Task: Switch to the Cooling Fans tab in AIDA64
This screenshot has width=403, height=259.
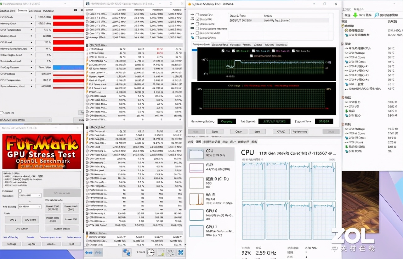Action: (219, 45)
